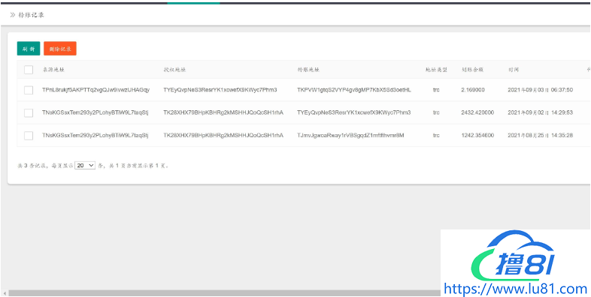Image resolution: width=591 pixels, height=297 pixels.
Task: Tick the select-all checkbox in table header
Action: click(x=29, y=70)
